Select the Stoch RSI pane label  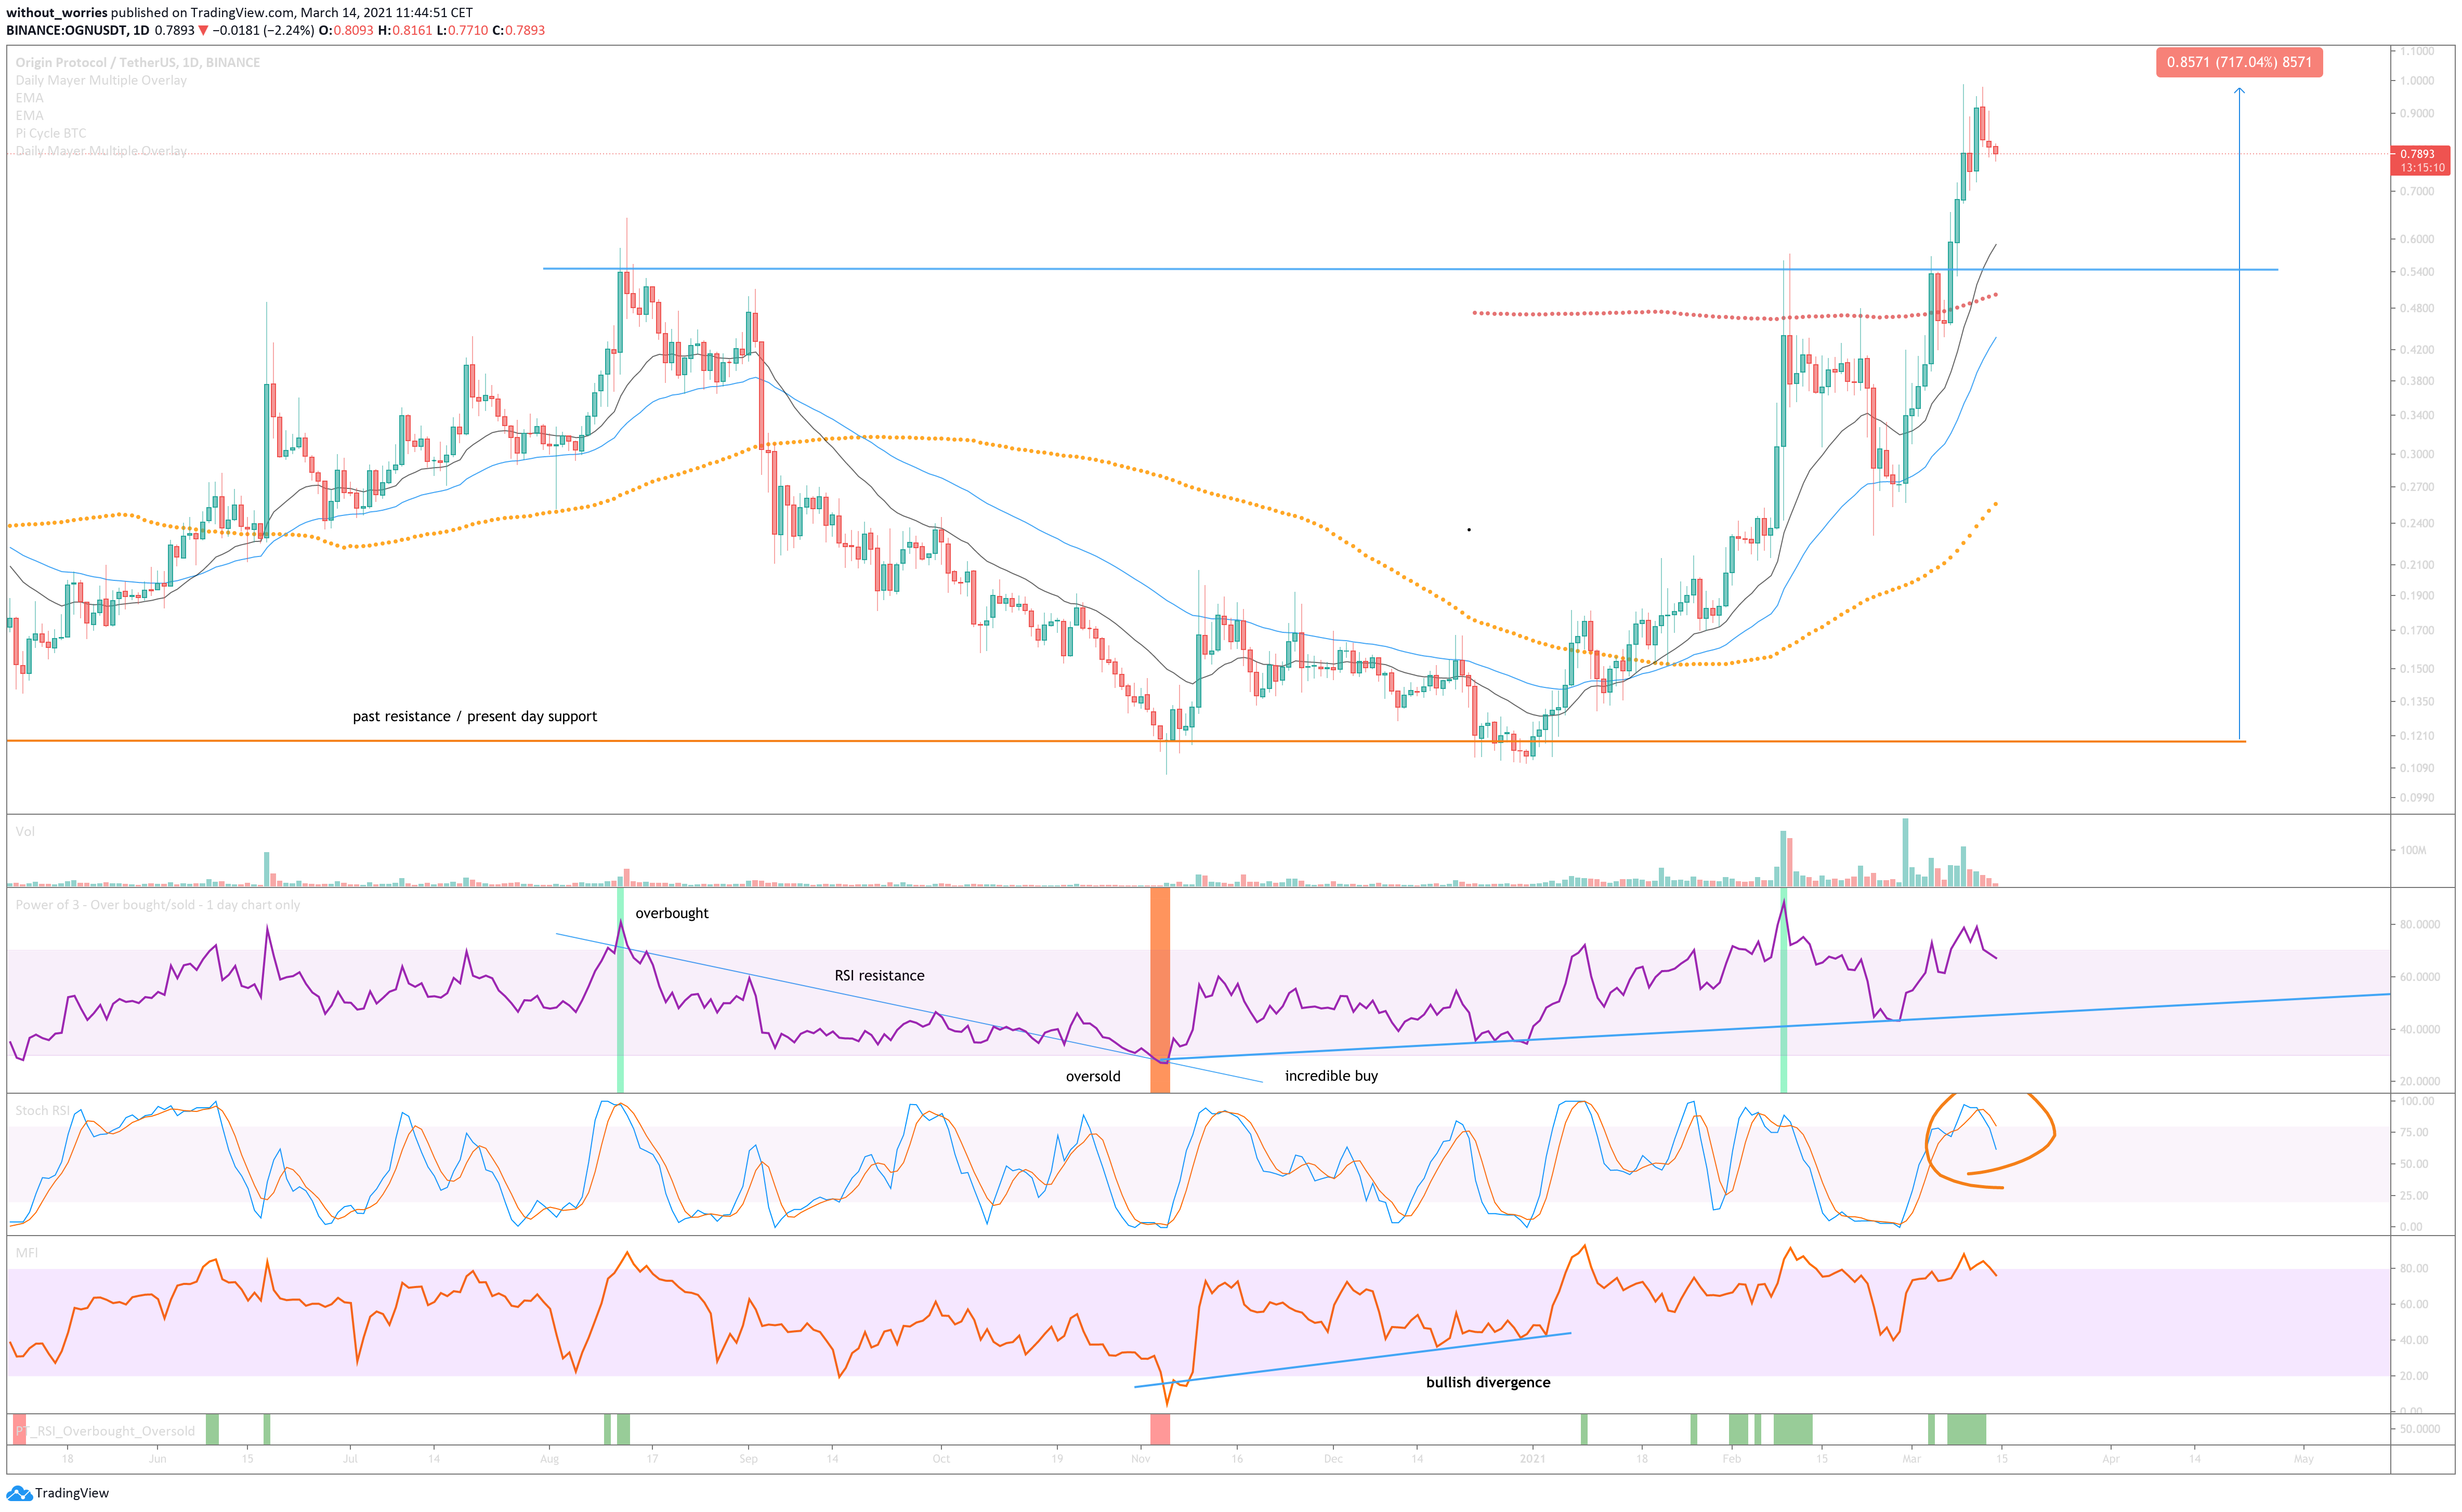[43, 1110]
